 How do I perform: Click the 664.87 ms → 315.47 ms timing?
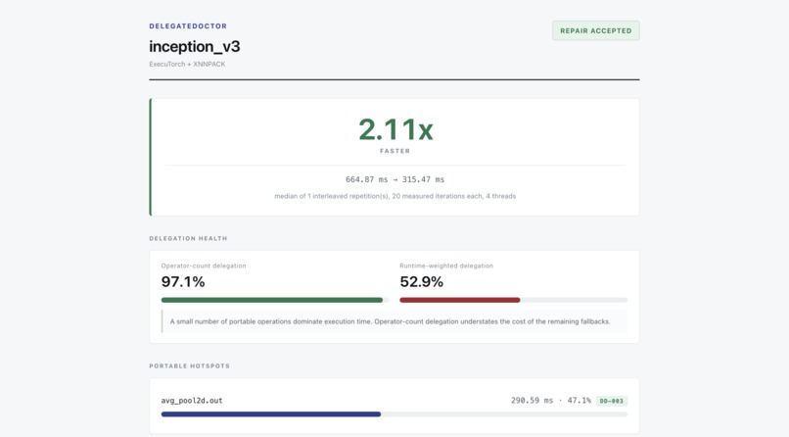(x=395, y=179)
